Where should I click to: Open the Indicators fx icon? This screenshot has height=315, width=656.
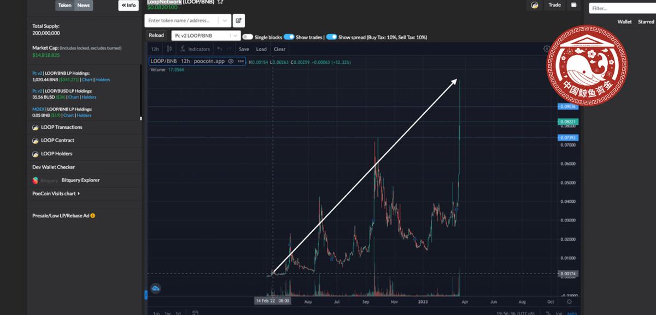[x=195, y=49]
